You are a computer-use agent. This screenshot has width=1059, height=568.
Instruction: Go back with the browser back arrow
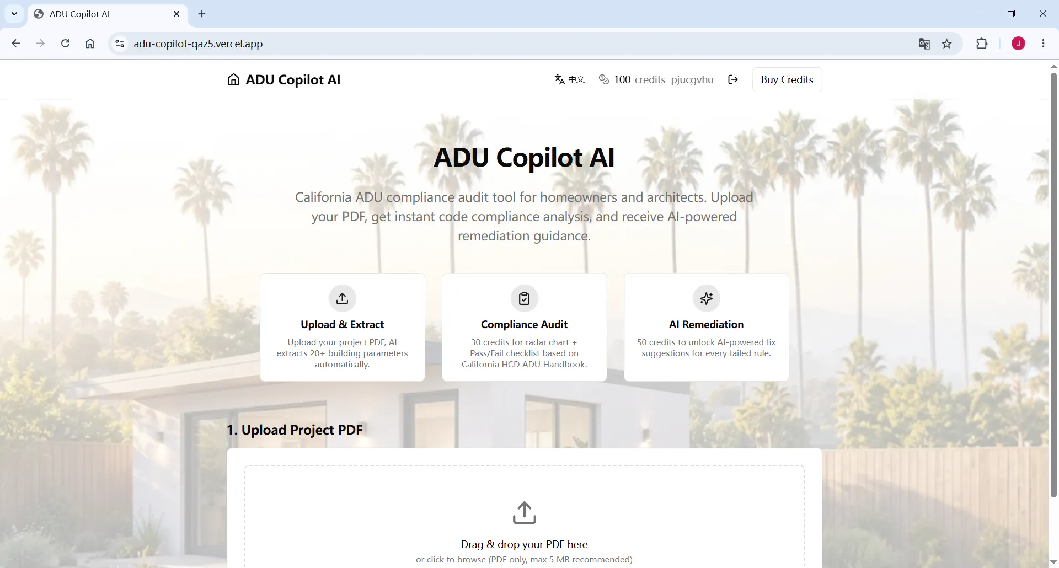point(15,44)
